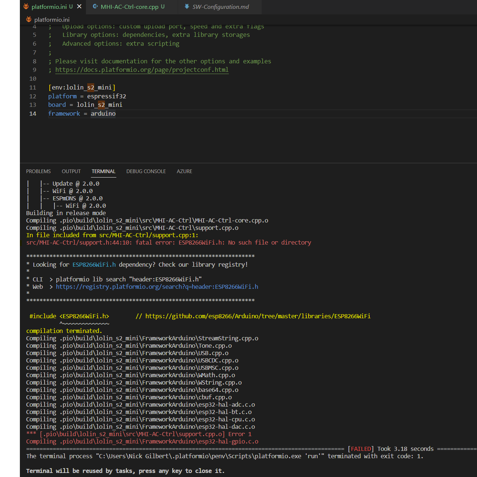
Task: Click 'Library options: dependencies' comment line
Action: pos(149,35)
